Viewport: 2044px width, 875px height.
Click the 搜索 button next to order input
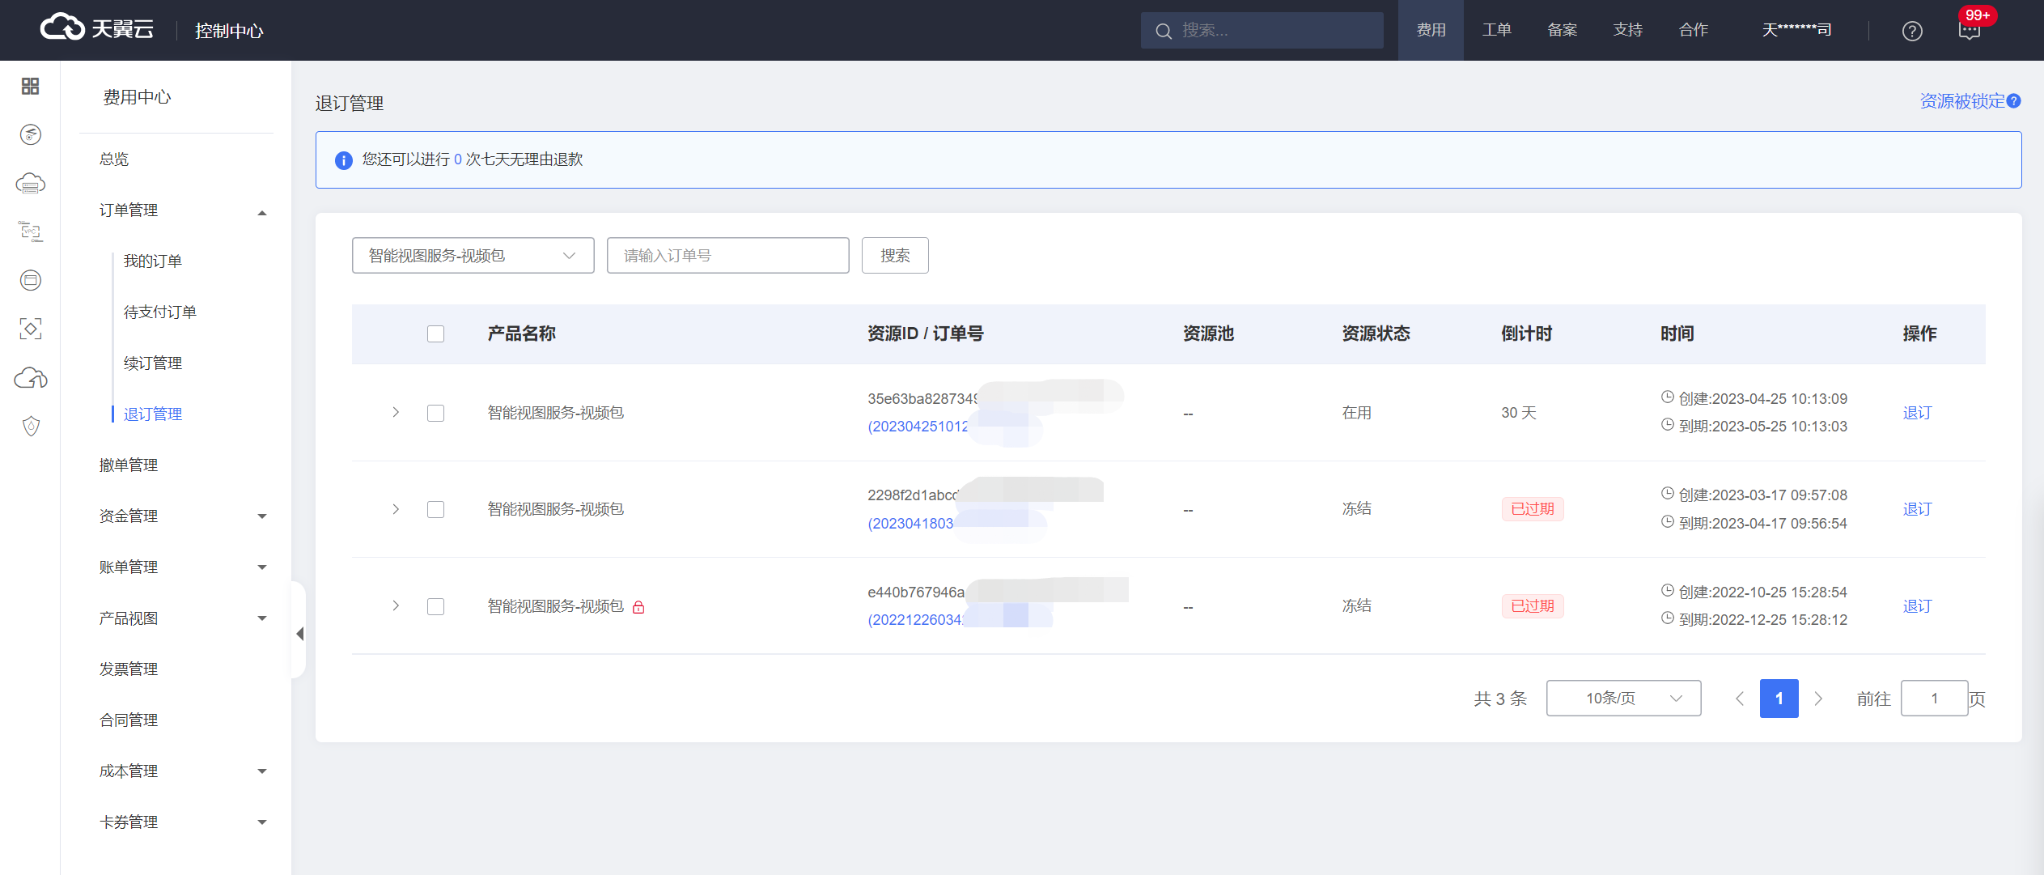(894, 256)
